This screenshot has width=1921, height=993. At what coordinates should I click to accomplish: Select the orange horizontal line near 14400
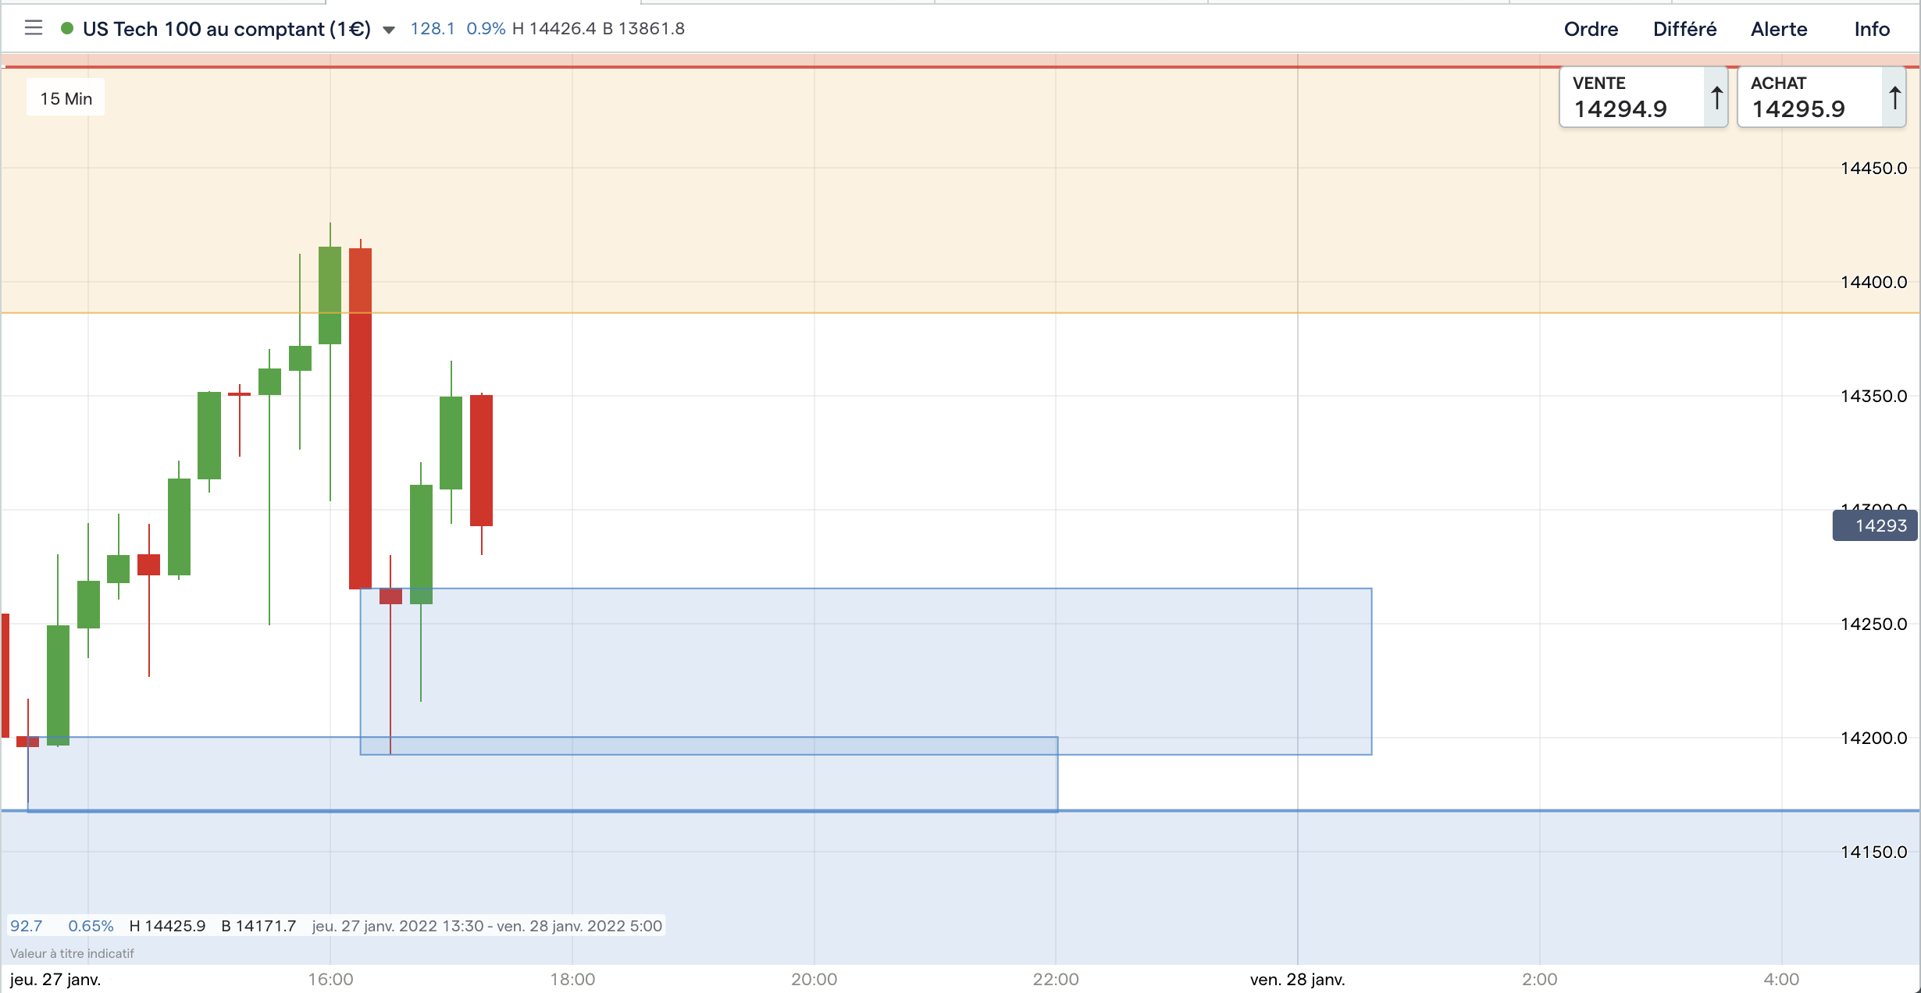(937, 313)
